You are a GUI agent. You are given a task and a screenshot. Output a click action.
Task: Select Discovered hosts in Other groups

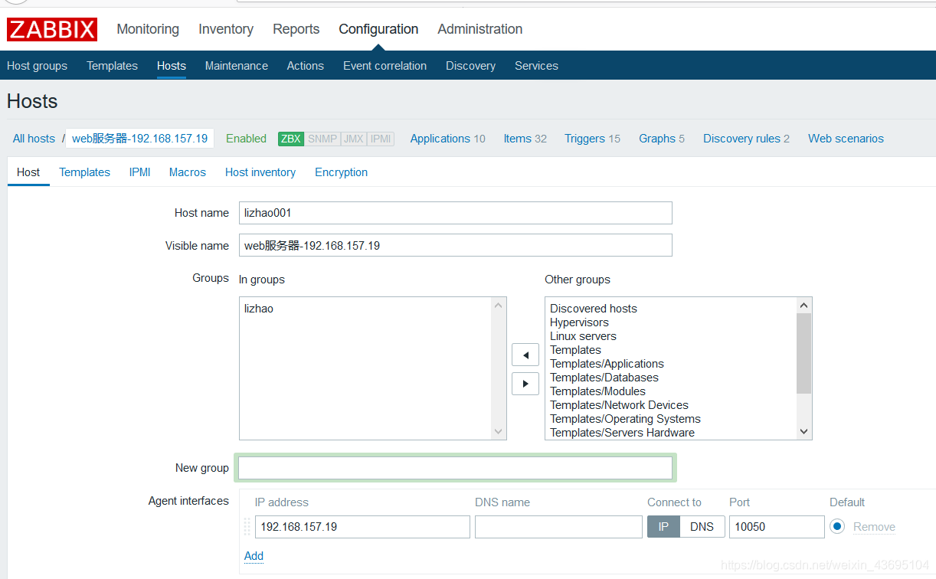594,309
